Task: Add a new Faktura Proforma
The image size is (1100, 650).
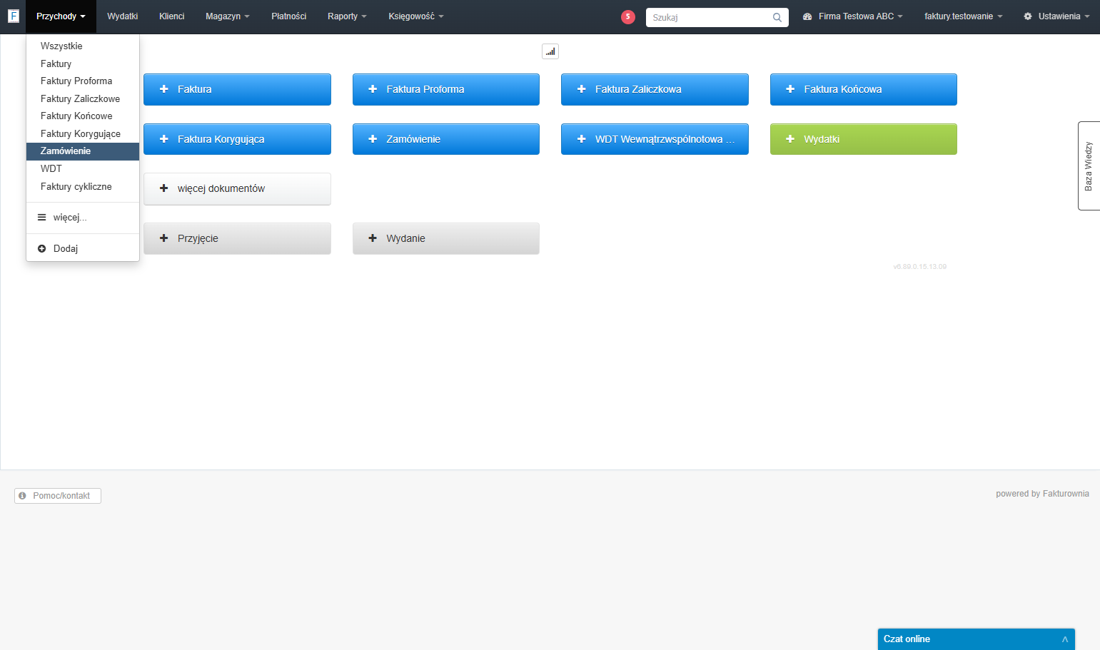Action: [446, 89]
